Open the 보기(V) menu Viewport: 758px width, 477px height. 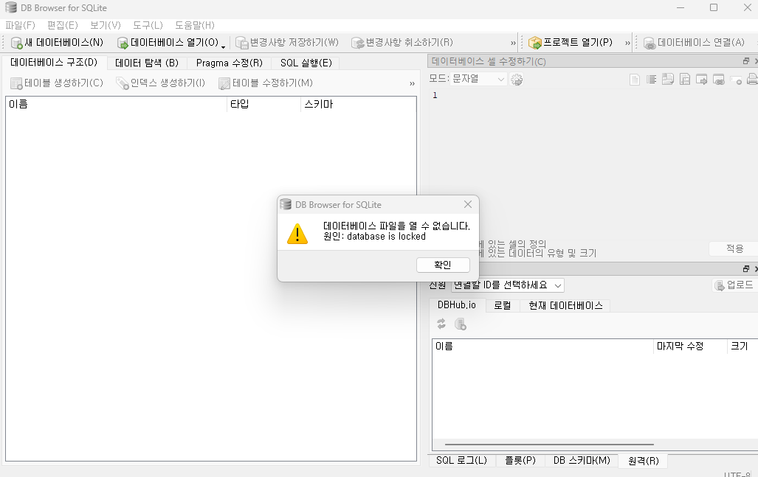(106, 25)
